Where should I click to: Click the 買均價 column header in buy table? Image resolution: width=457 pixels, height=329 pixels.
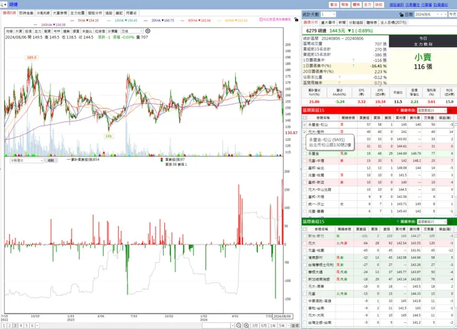tap(401, 117)
